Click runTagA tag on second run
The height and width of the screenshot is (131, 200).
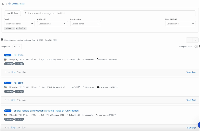[9, 91]
